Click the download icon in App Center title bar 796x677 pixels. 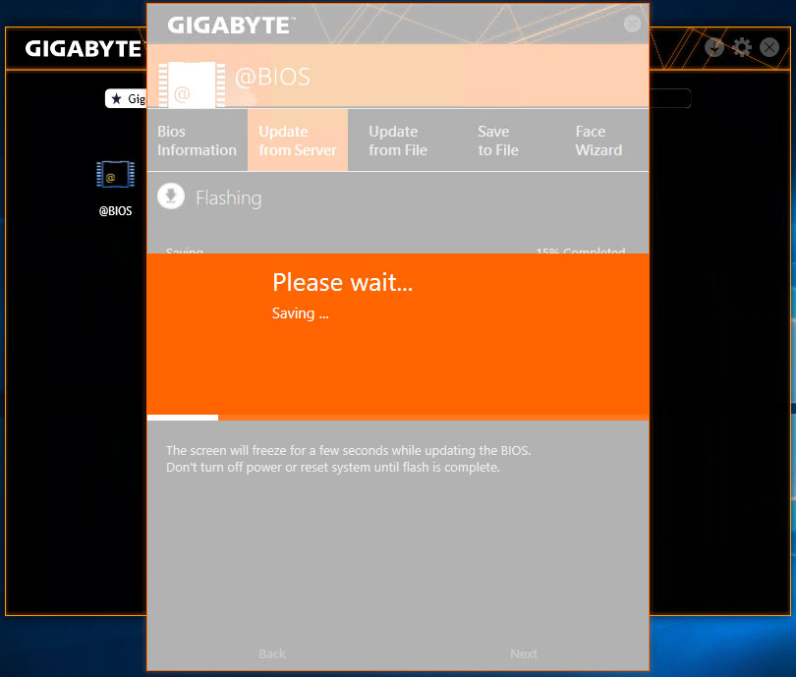click(714, 47)
